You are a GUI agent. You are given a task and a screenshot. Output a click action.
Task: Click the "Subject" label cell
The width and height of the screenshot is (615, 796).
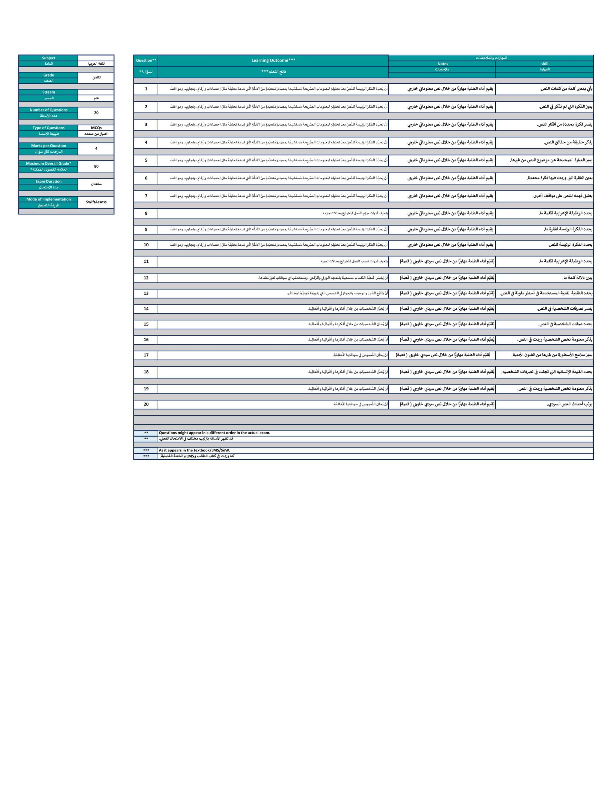(49, 58)
